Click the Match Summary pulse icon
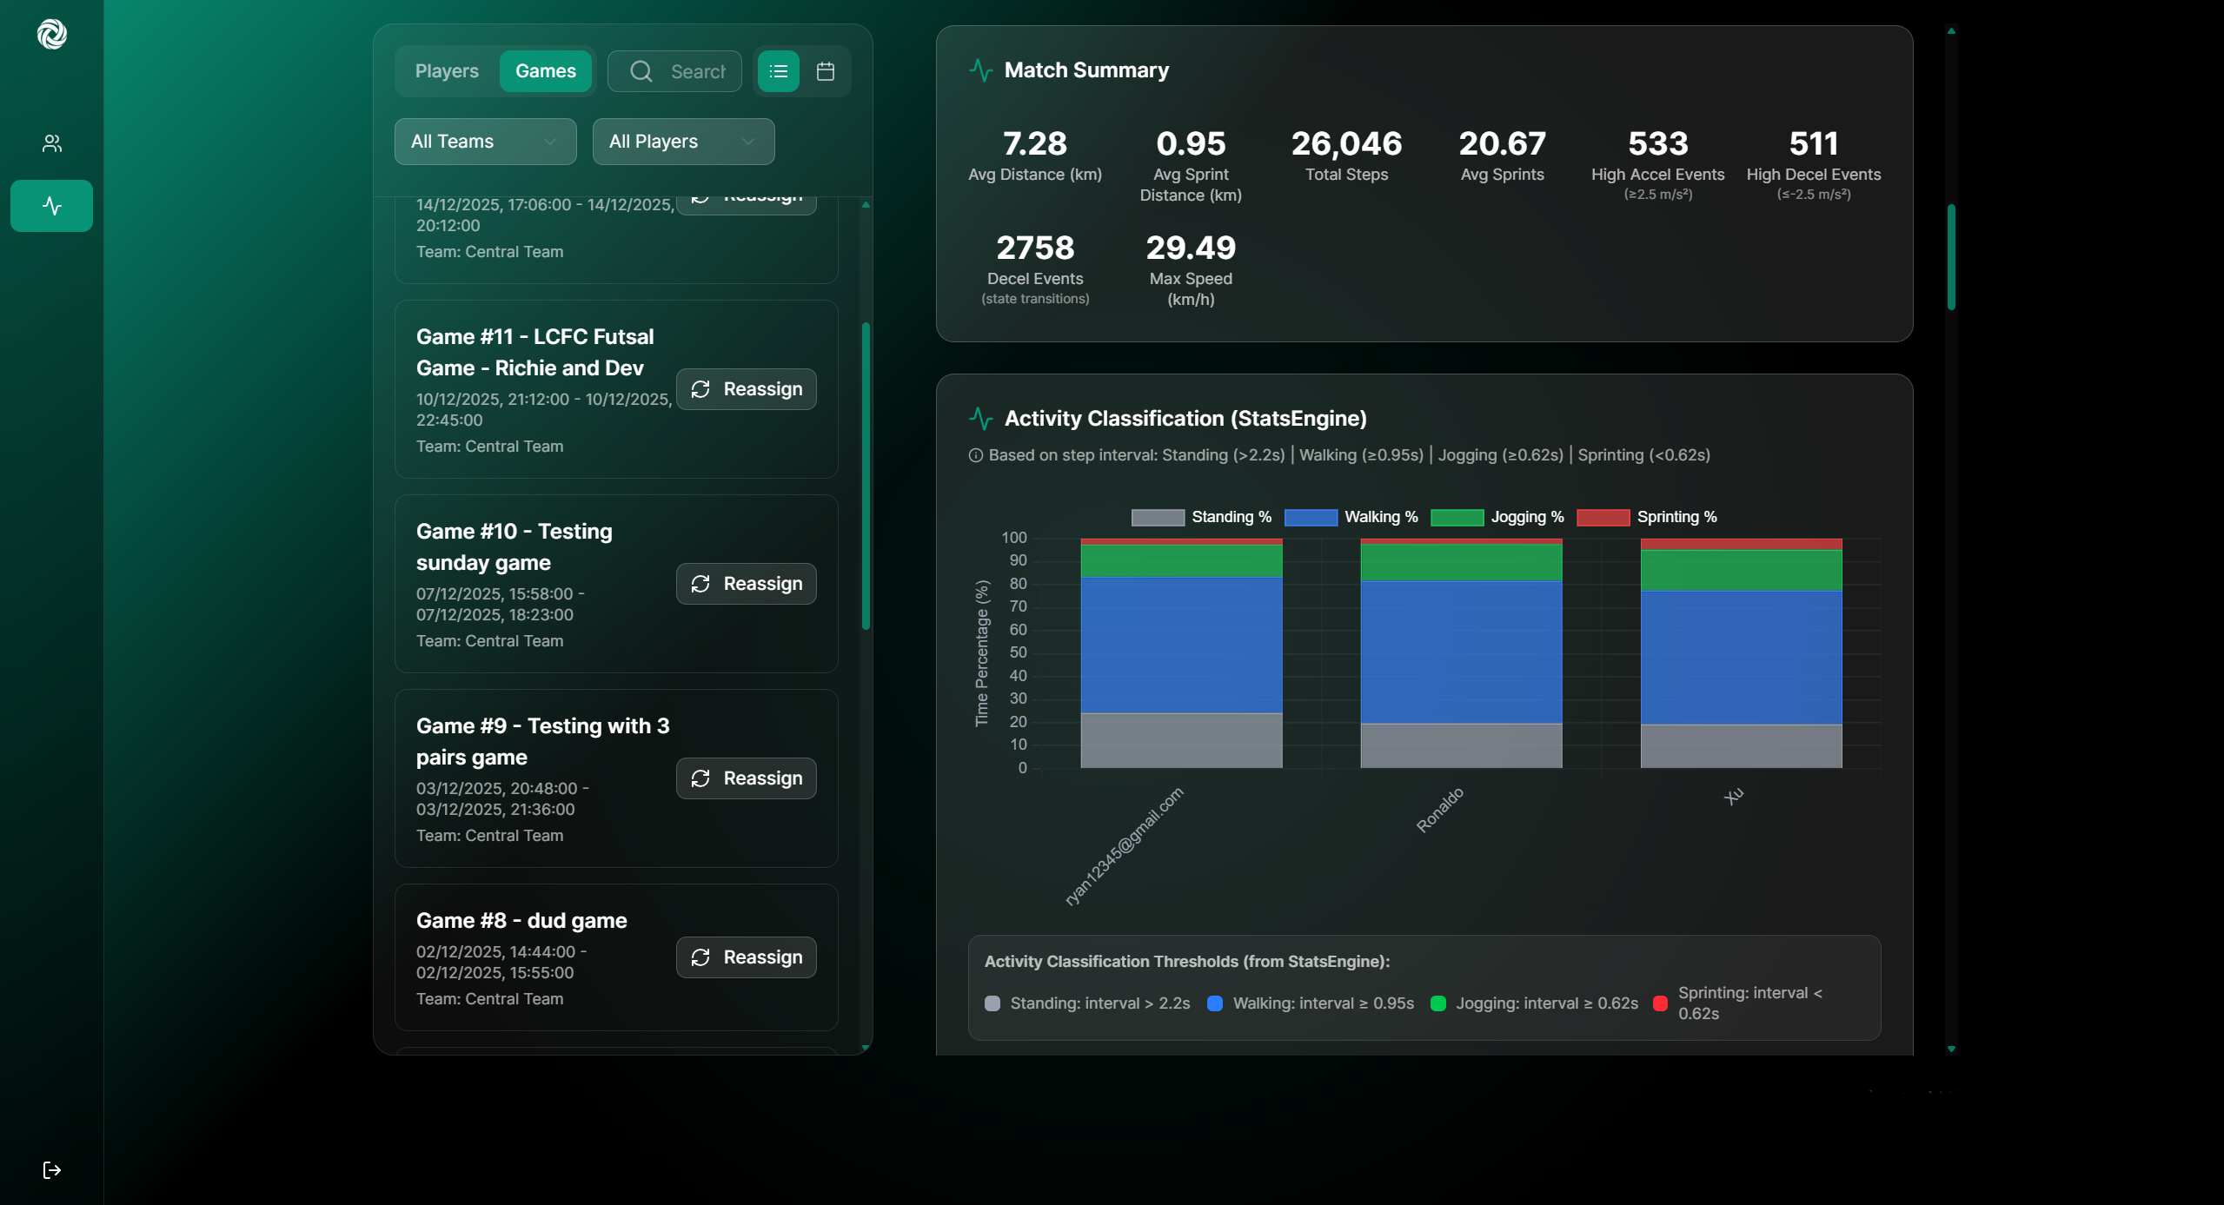Screen dimensions: 2224x1205 click(x=980, y=70)
